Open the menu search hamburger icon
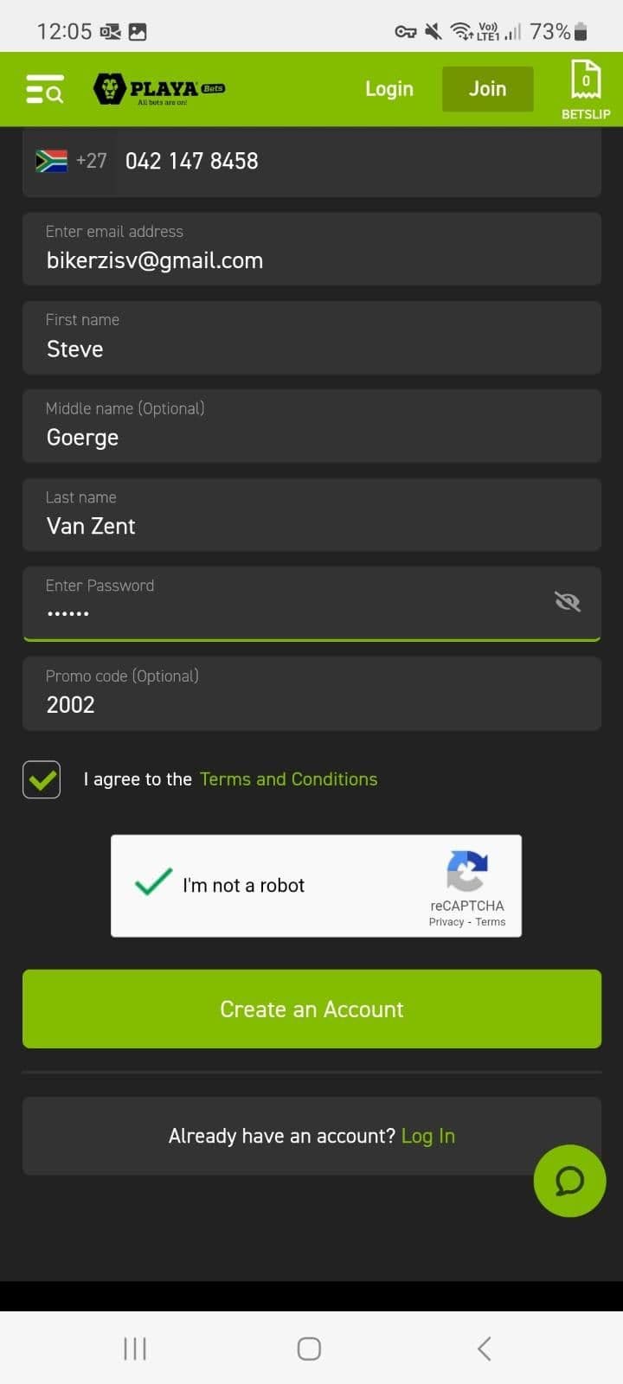Viewport: 623px width, 1384px height. pyautogui.click(x=45, y=89)
